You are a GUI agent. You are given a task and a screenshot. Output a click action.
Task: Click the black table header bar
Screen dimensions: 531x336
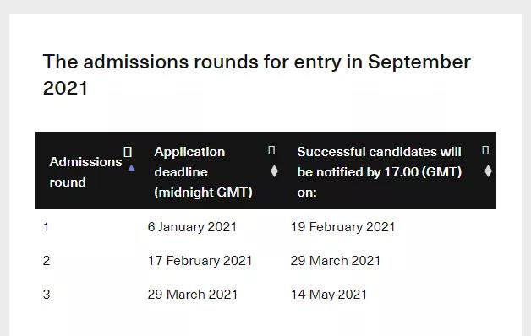(x=265, y=171)
